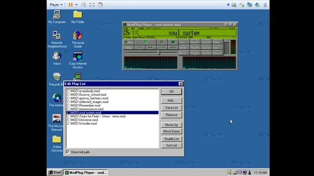Click the orange pause VM button

coord(71,4)
